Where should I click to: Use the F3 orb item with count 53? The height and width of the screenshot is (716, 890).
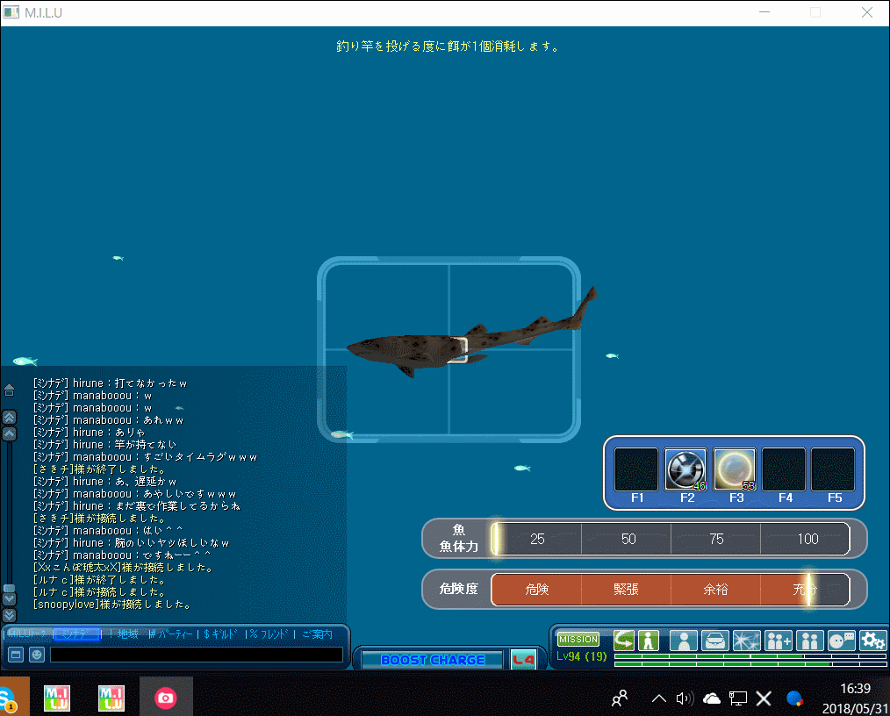[x=735, y=469]
